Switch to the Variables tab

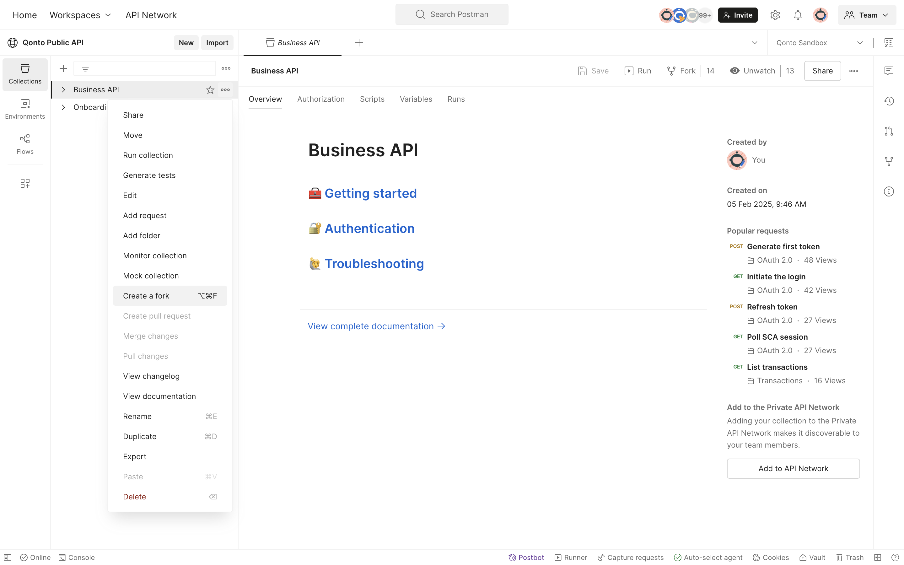(x=416, y=99)
